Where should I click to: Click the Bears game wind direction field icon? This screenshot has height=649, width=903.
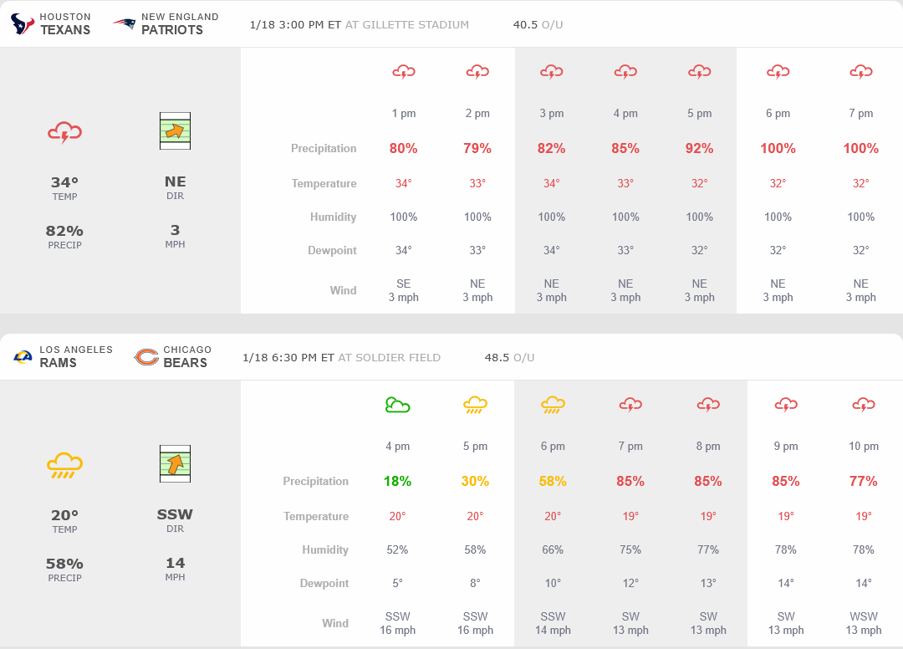click(175, 463)
